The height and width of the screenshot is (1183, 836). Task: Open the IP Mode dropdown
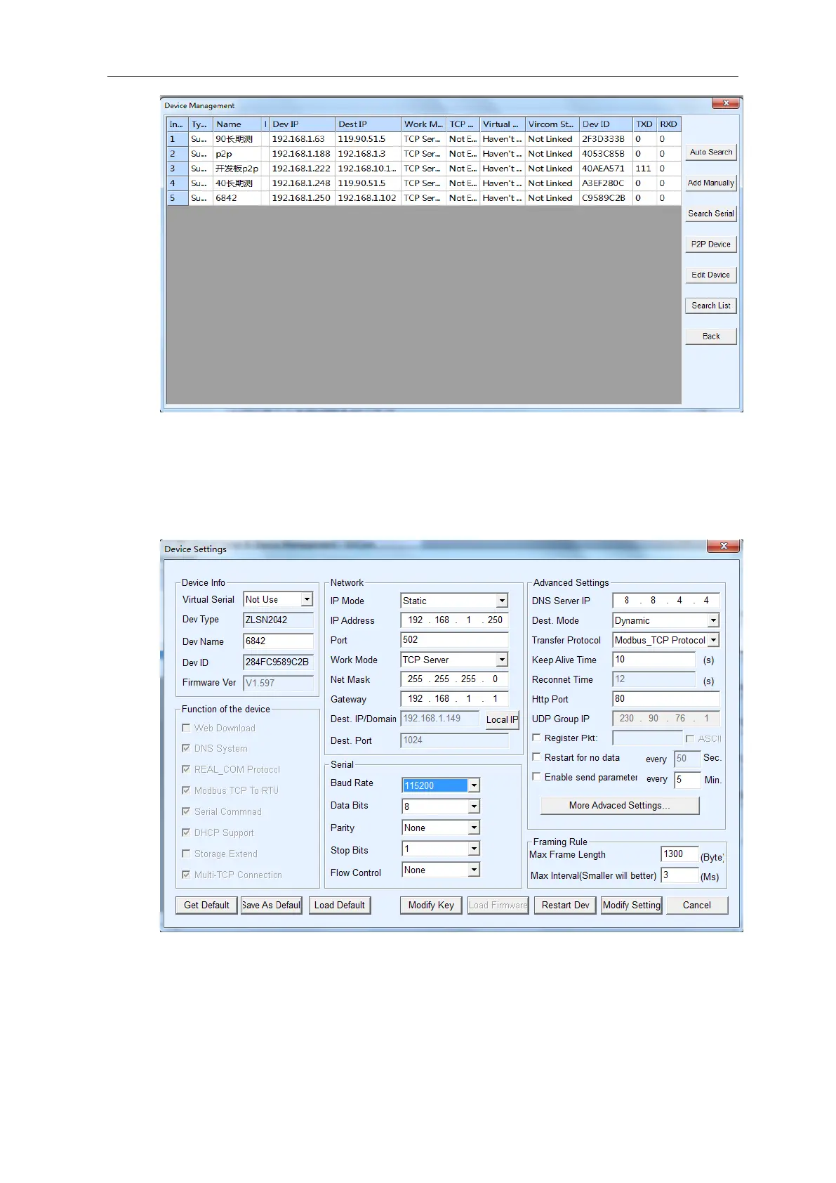(x=502, y=601)
